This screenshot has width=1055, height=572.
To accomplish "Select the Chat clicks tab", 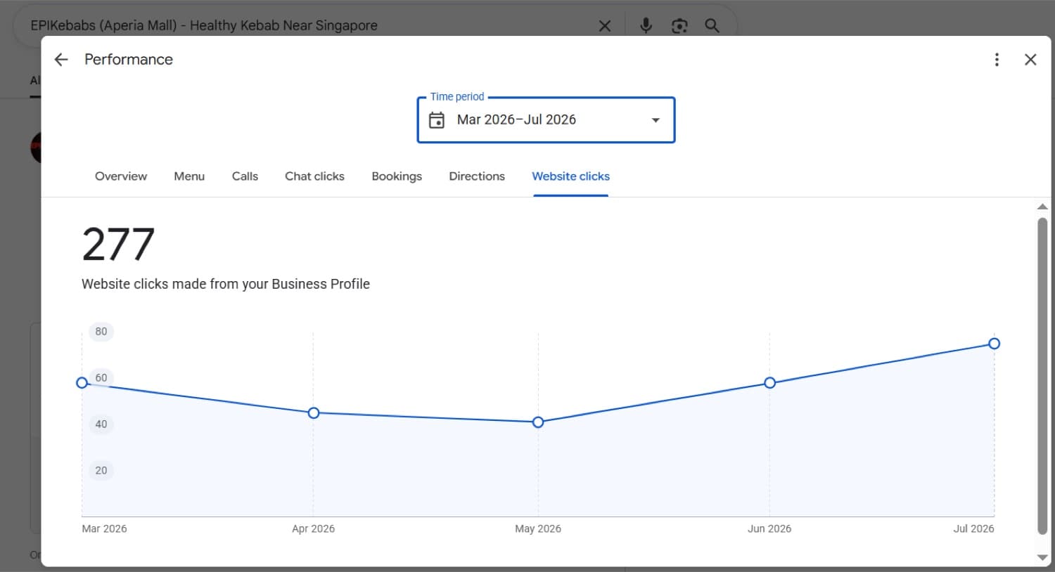I will click(314, 176).
